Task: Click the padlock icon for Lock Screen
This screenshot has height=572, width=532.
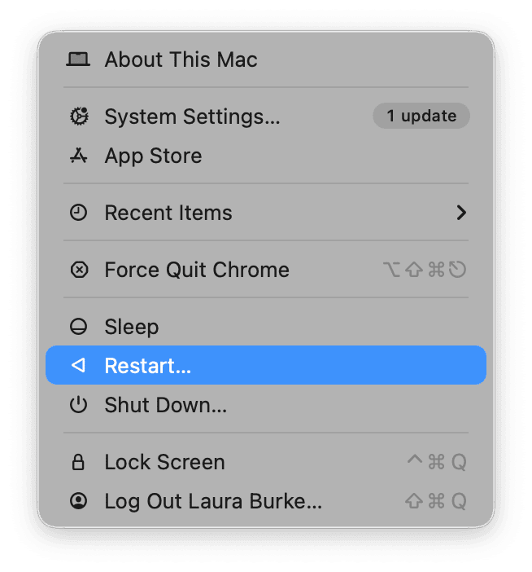Action: (79, 462)
